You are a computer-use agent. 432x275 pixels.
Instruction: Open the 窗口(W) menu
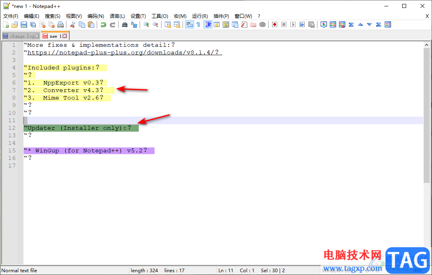[243, 16]
